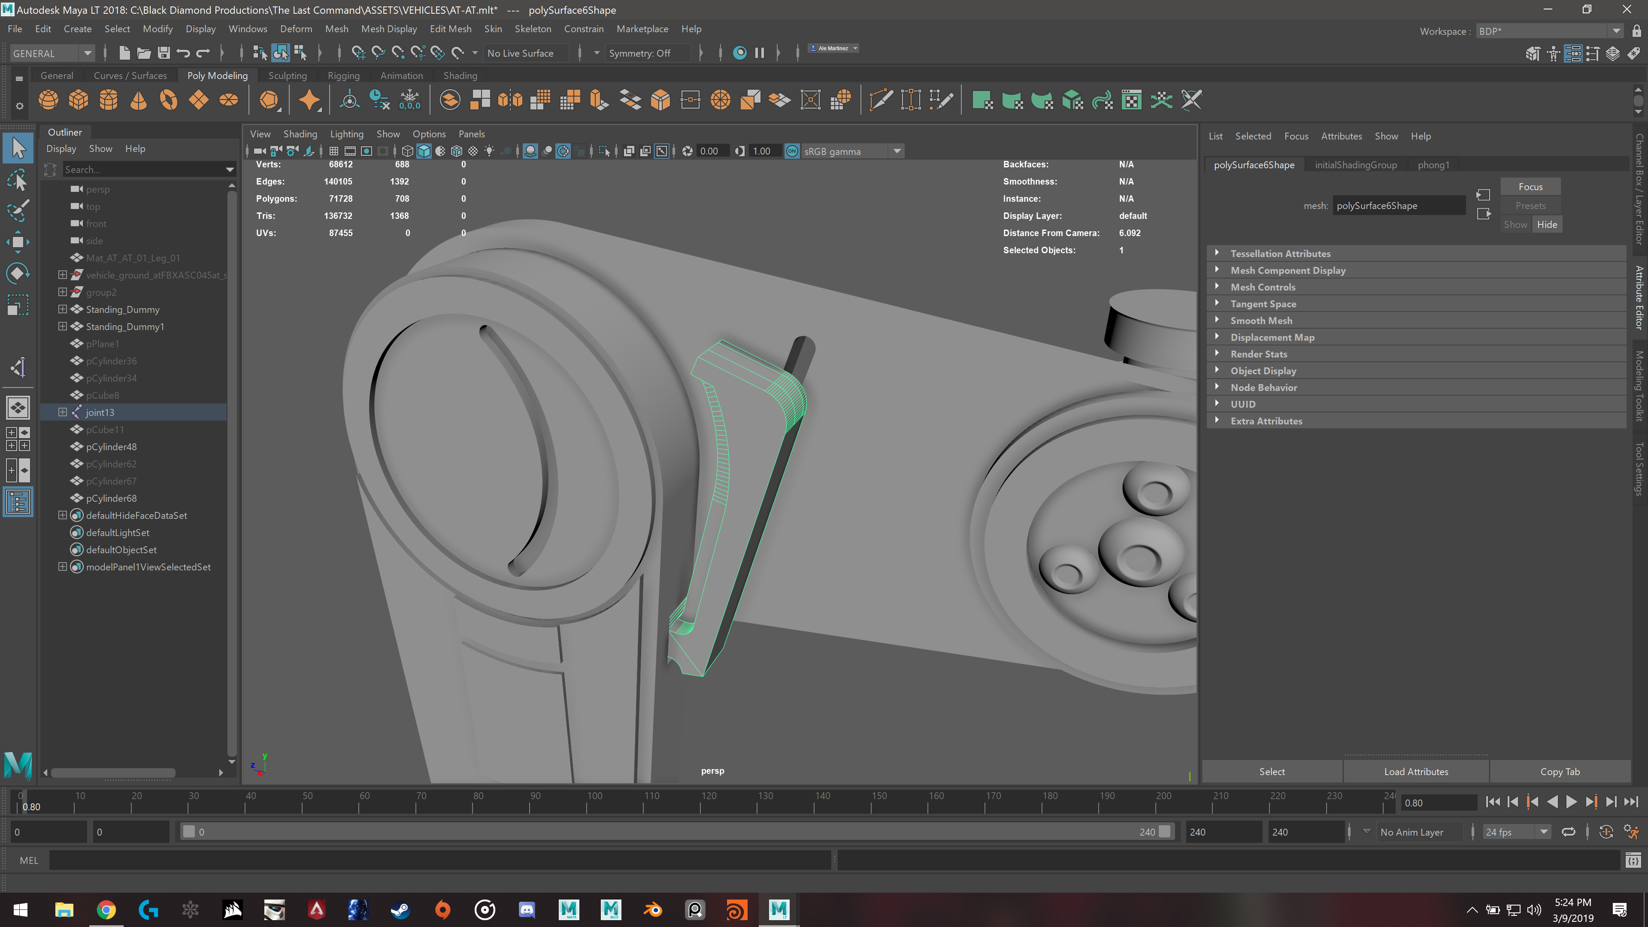This screenshot has height=927, width=1648.
Task: Activate the Scale tool
Action: point(18,305)
